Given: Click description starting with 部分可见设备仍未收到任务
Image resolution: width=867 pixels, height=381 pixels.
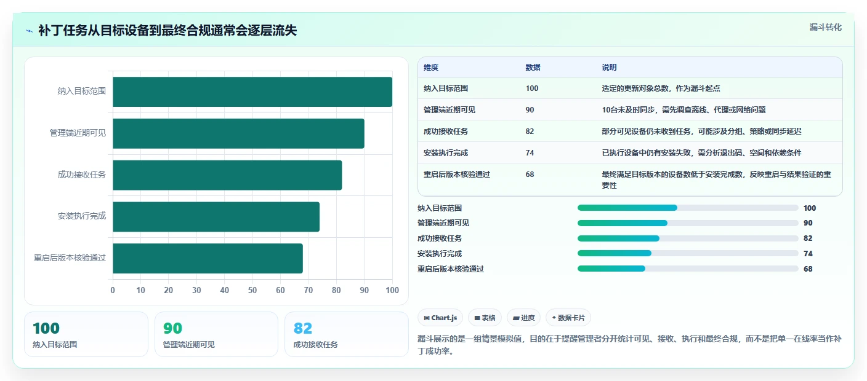Looking at the screenshot, I should point(701,131).
